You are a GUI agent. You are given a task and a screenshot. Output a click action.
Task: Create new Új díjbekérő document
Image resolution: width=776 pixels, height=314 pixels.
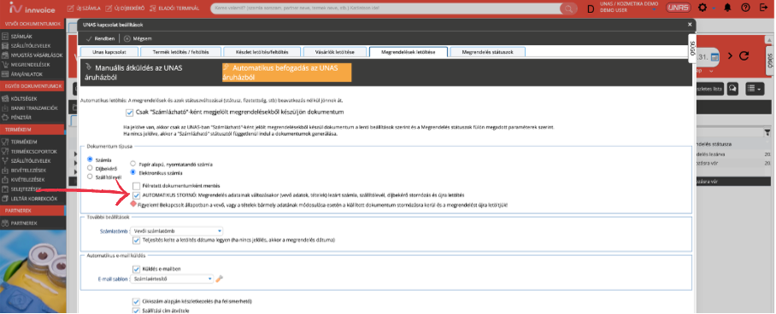(126, 8)
